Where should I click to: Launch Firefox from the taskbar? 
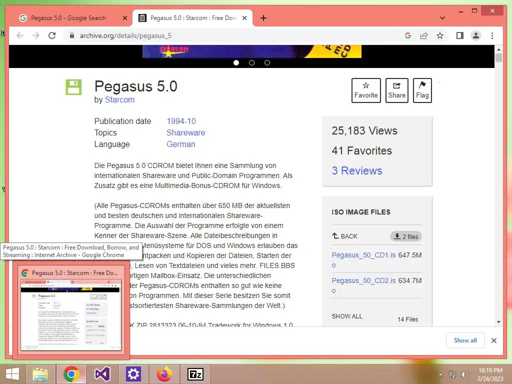click(x=164, y=374)
